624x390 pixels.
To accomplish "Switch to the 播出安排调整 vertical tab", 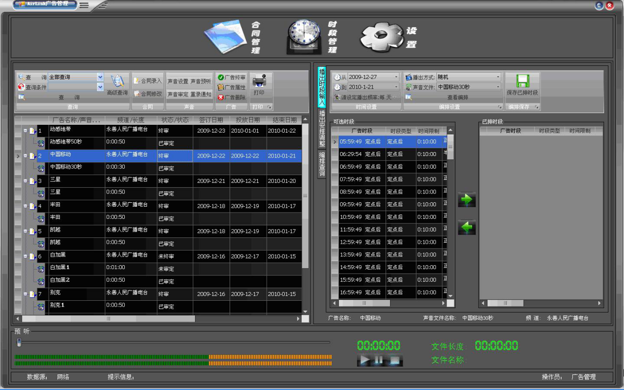I will (x=322, y=128).
